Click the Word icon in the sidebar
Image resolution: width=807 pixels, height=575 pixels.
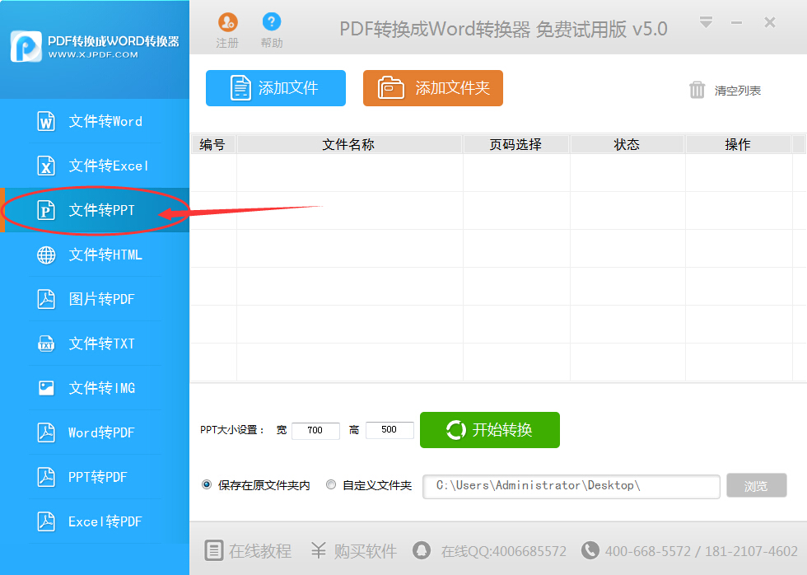(x=46, y=121)
